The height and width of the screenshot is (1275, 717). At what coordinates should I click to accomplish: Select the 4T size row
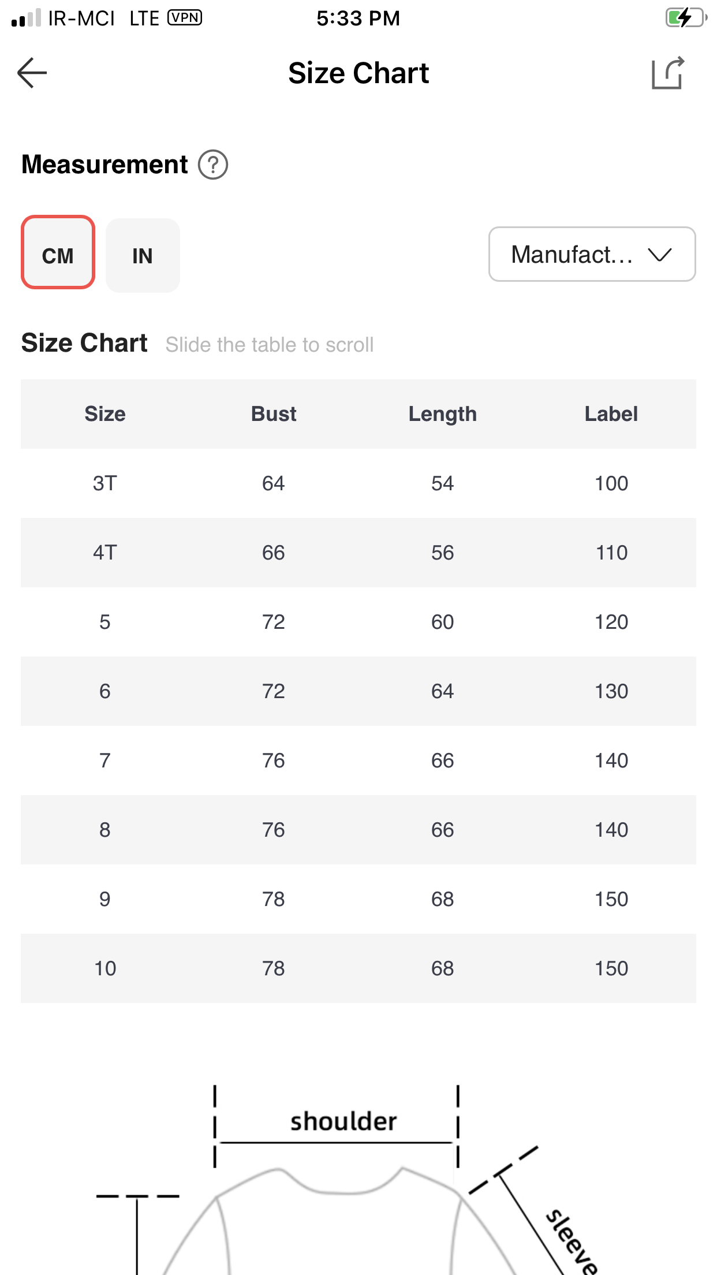[358, 553]
